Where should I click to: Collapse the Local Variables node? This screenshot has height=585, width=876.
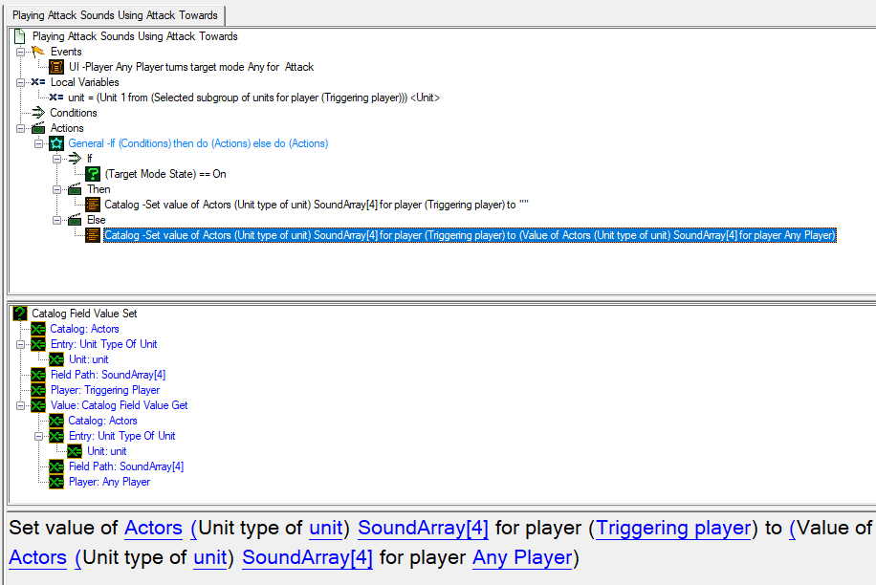tap(21, 82)
